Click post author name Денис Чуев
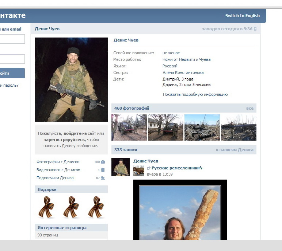Image resolution: width=282 pixels, height=251 pixels. (x=146, y=161)
